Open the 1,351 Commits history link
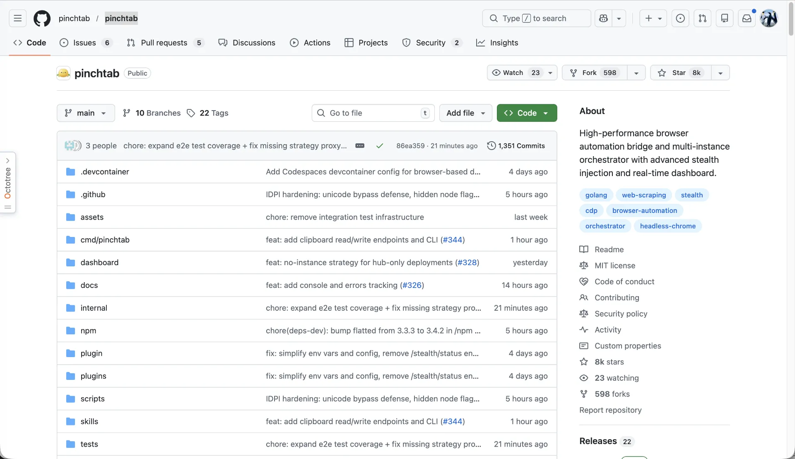795x459 pixels. 516,146
